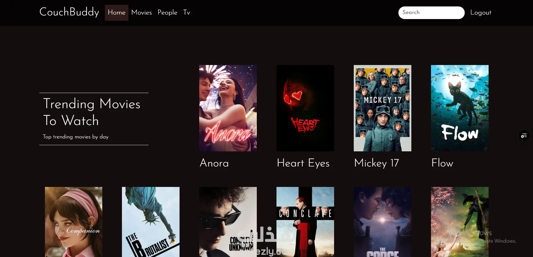Open The Gorge movie poster
The width and height of the screenshot is (533, 257).
[382, 222]
